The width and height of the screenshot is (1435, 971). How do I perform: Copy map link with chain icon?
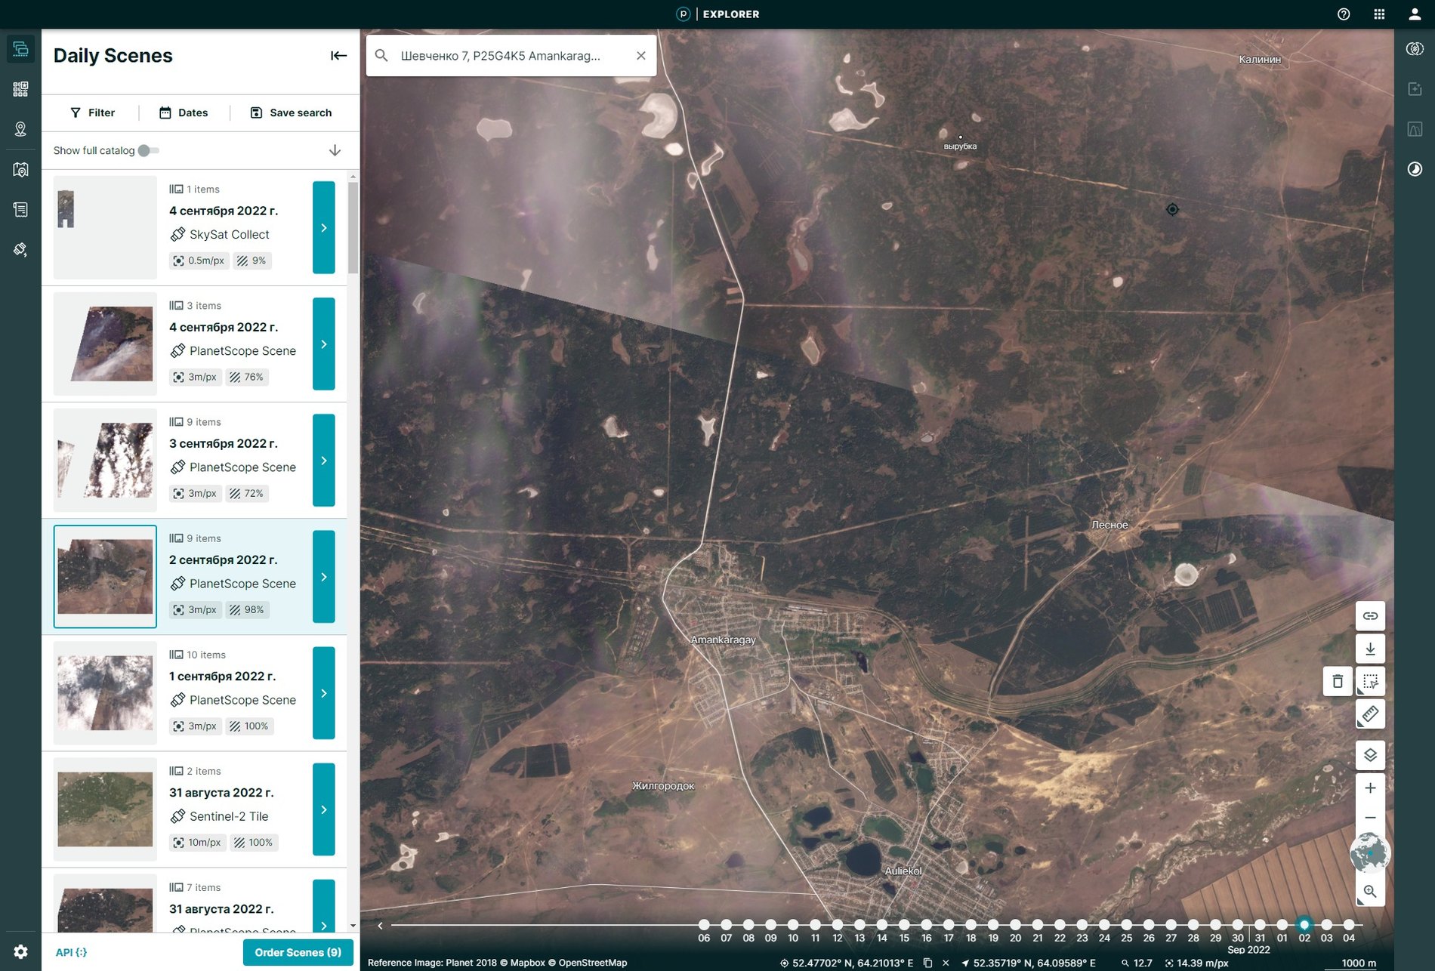coord(1370,616)
